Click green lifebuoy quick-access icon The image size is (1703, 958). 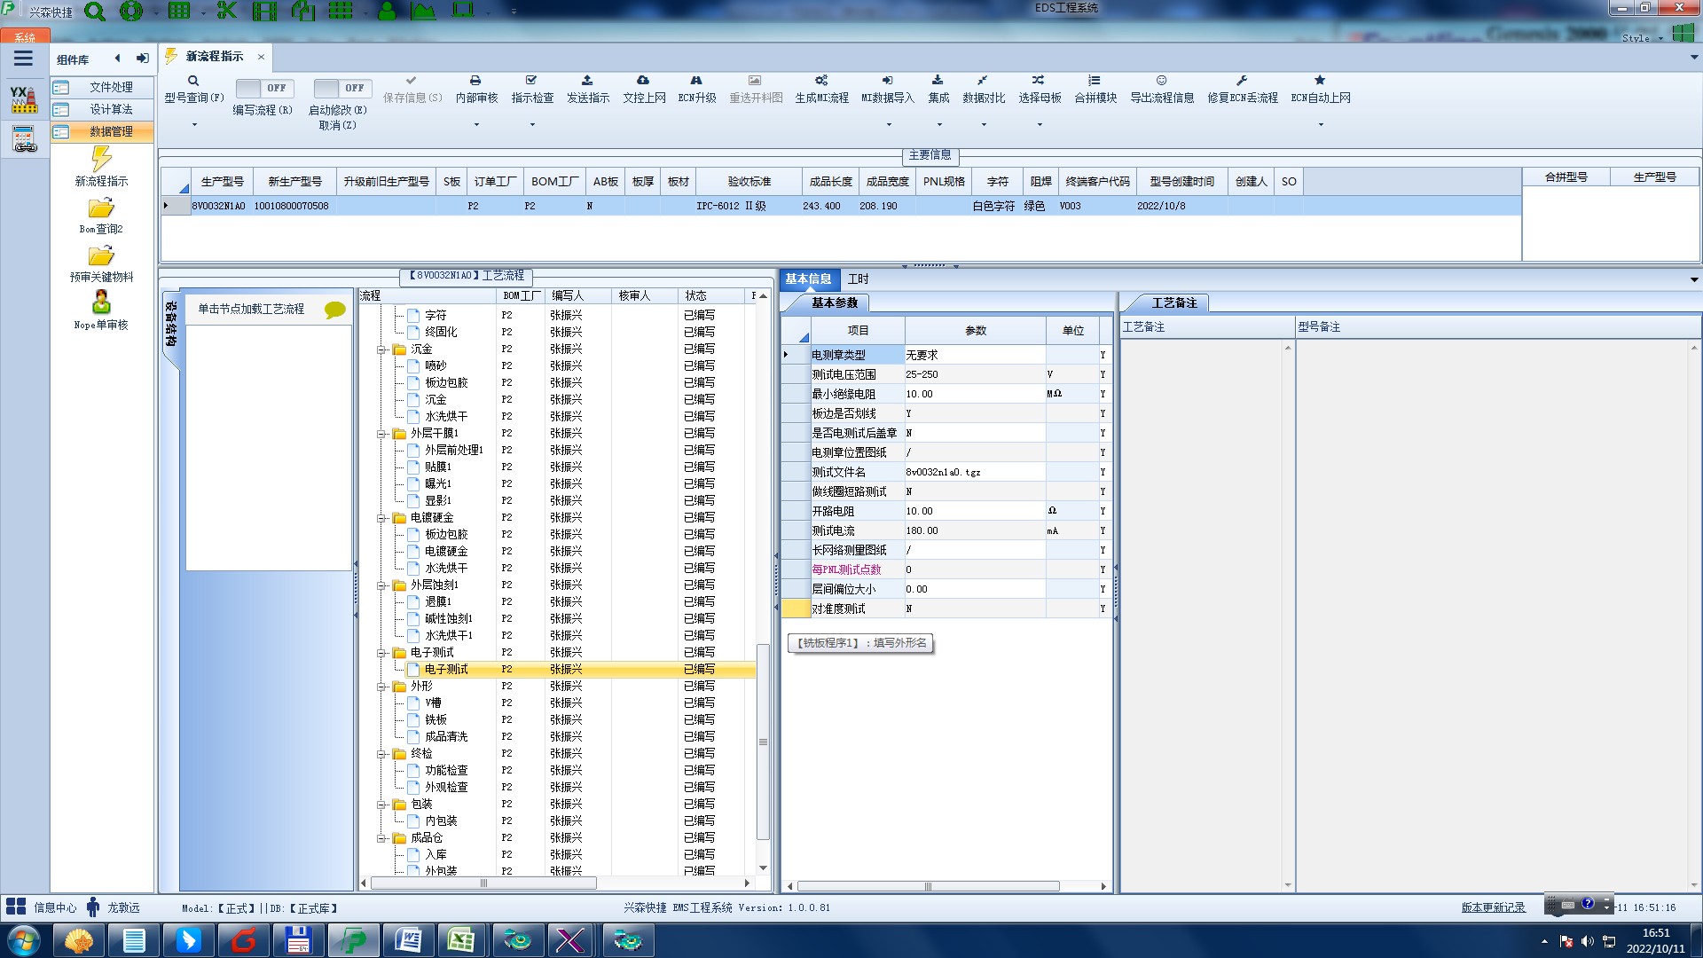(131, 12)
